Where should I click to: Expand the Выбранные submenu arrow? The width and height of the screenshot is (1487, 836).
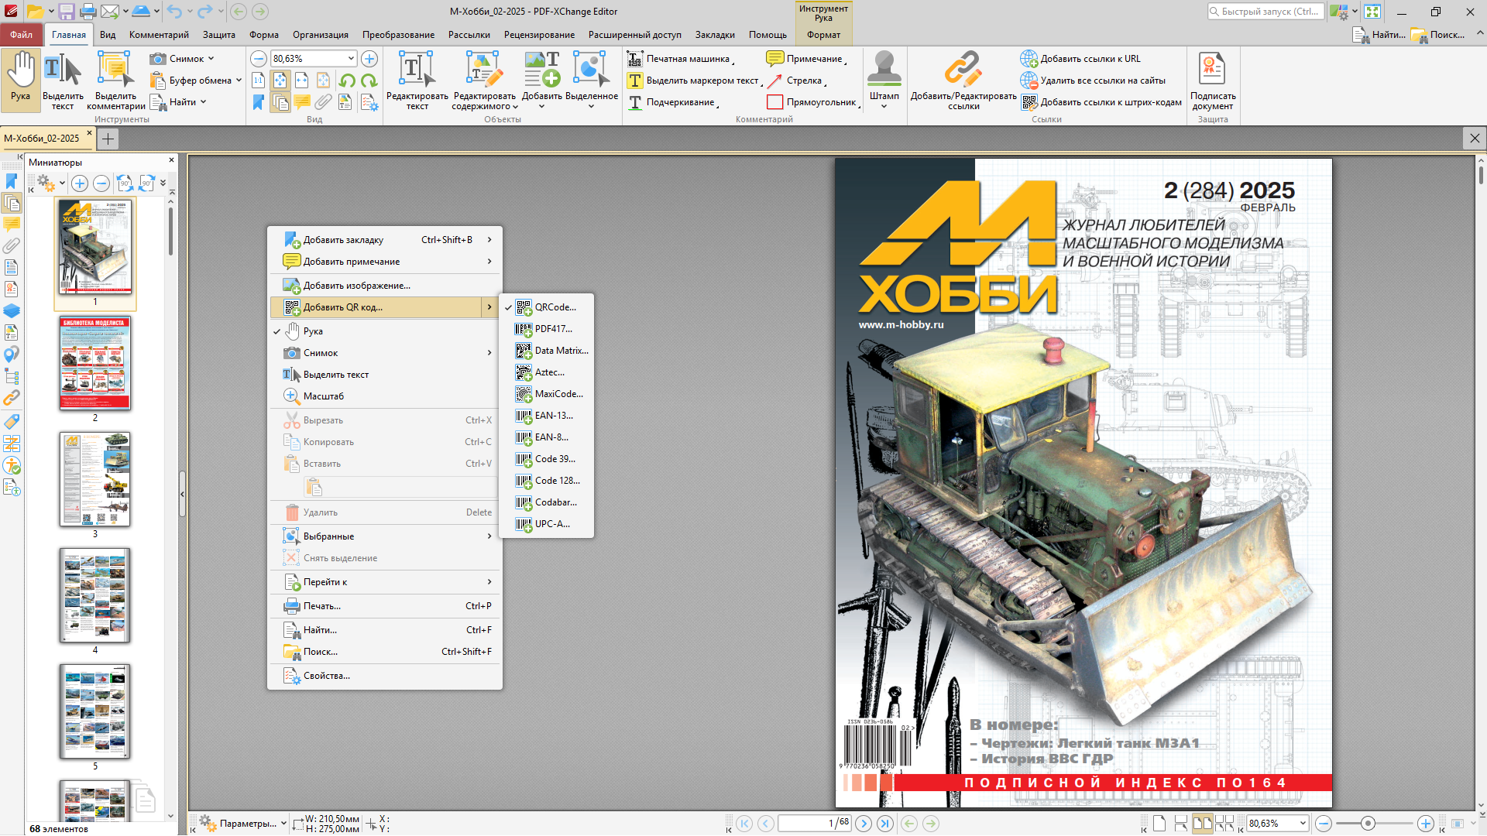point(489,536)
